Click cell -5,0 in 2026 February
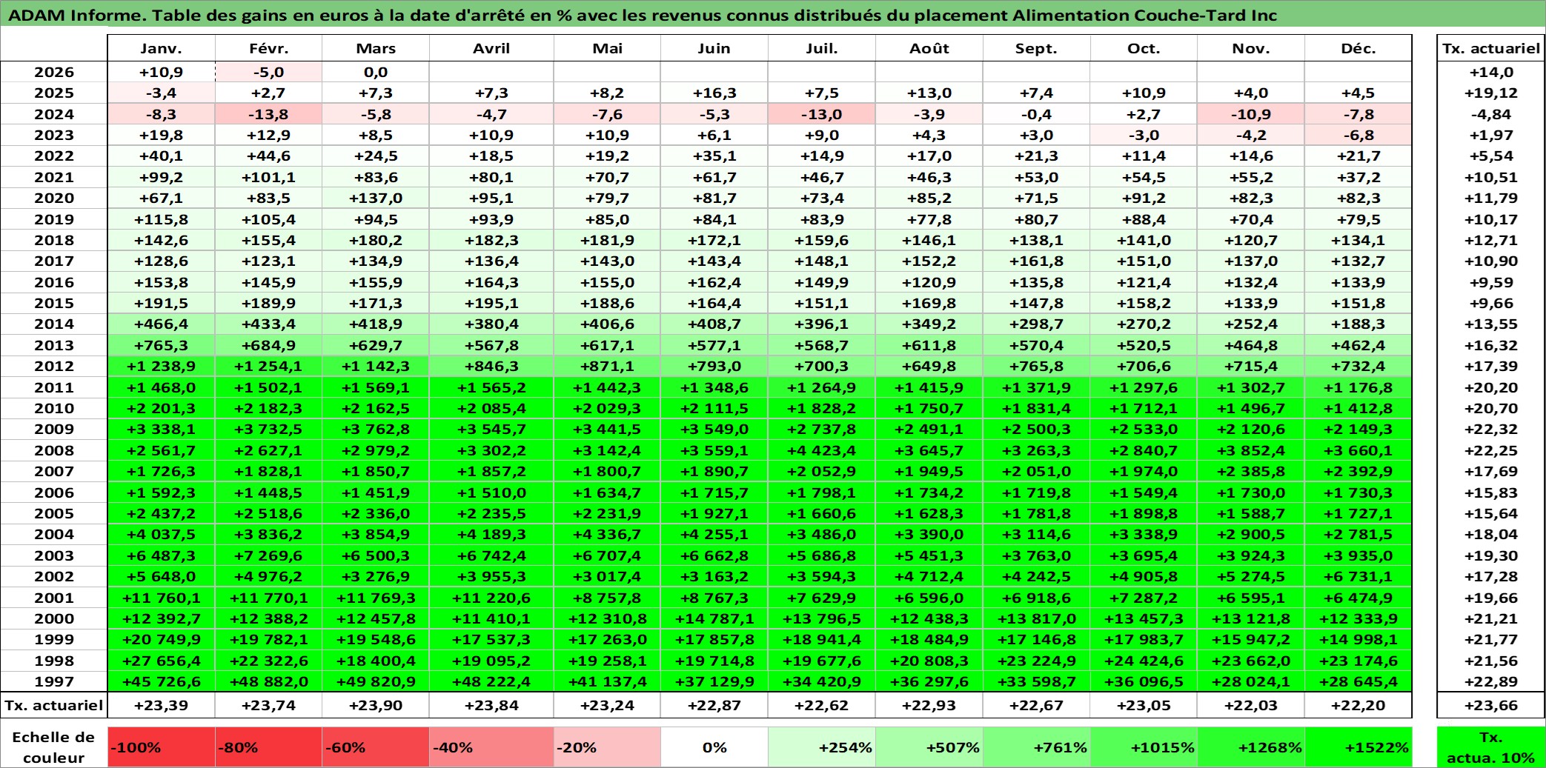 269,72
